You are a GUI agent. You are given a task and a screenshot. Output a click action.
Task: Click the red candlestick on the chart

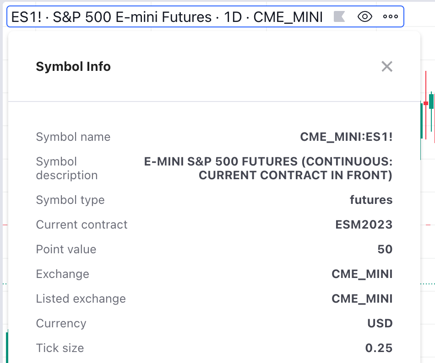426,104
